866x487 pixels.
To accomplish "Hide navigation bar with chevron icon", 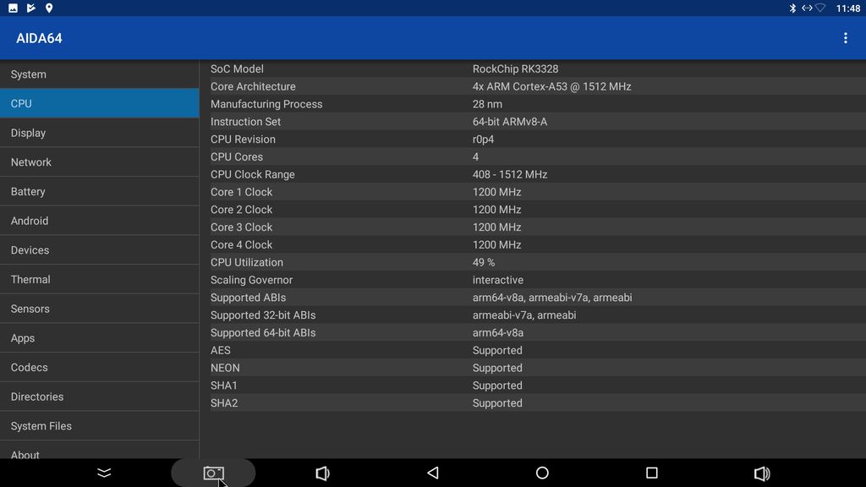I will 104,473.
